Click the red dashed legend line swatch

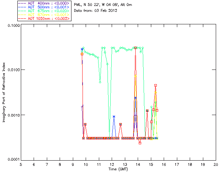22,18
